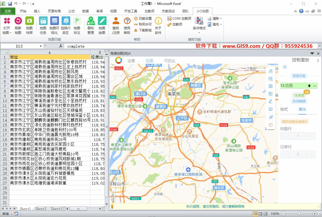322x217 pixels.
Task: Open the 地图任务 map task tool
Action: click(x=43, y=24)
